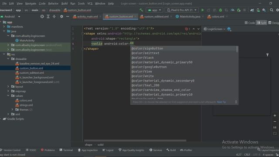Choose @color/googleButton from the suggestions

tap(183, 67)
